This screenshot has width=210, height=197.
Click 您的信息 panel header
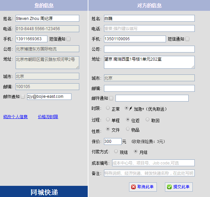(44, 5)
